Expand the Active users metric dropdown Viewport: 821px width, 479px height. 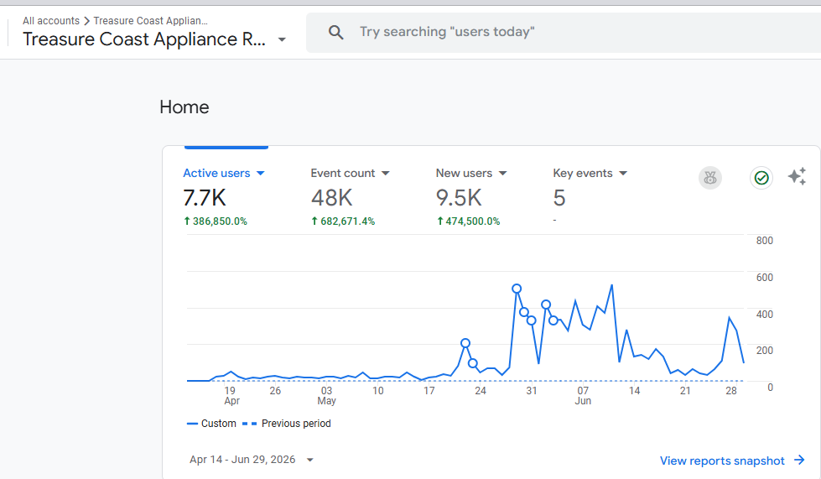pos(261,174)
